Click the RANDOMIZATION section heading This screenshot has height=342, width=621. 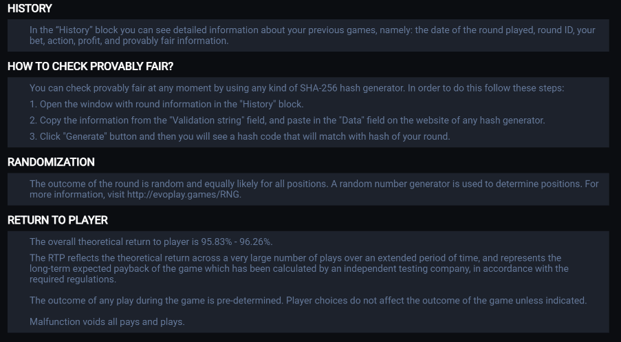coord(51,162)
